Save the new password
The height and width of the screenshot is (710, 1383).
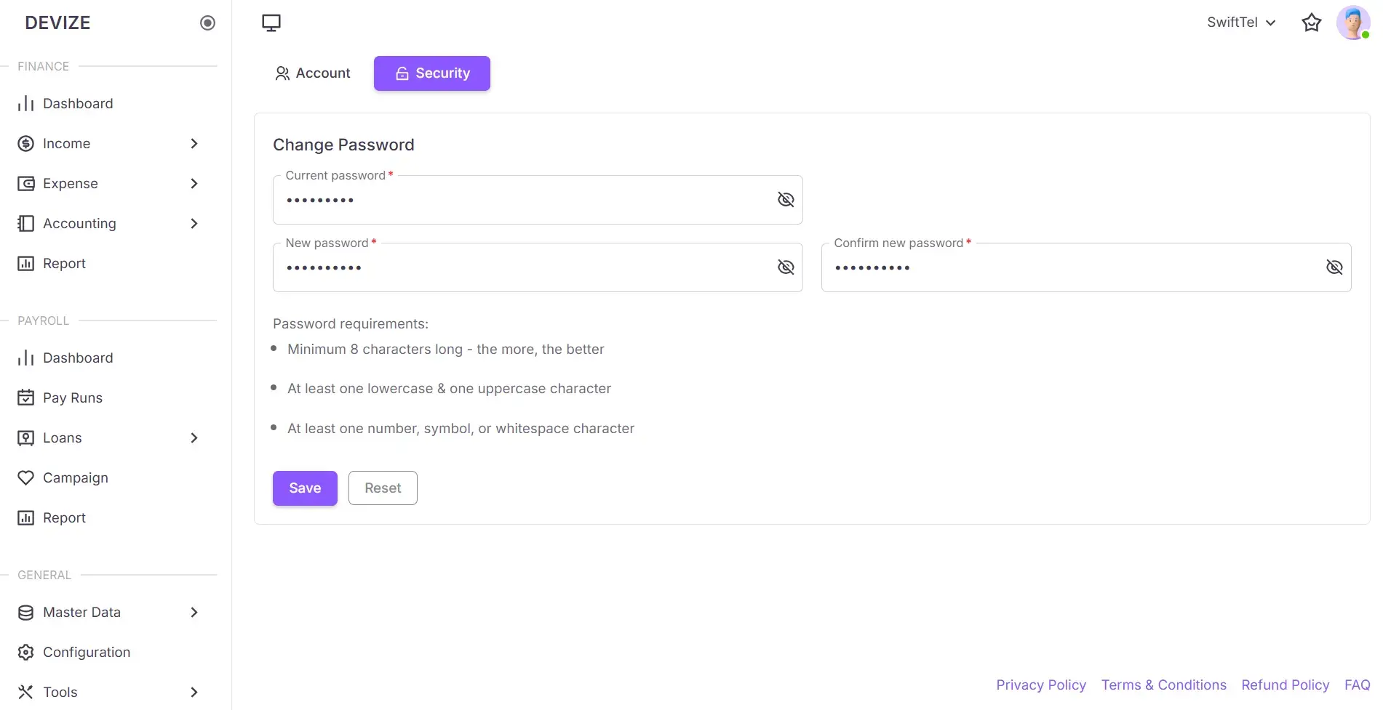(x=305, y=488)
